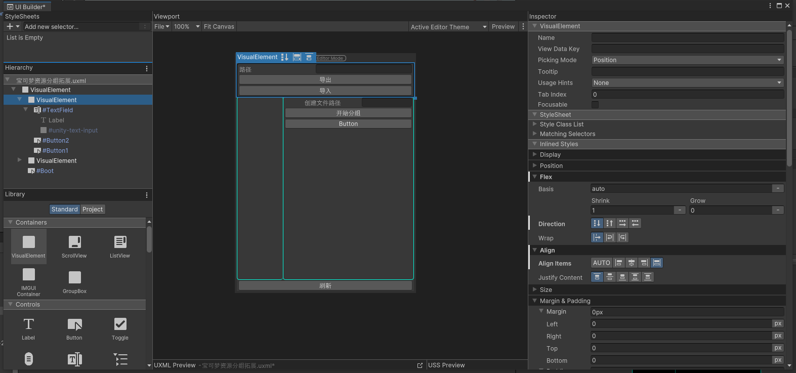Open the 100% zoom dropdown
The height and width of the screenshot is (373, 796).
(187, 27)
